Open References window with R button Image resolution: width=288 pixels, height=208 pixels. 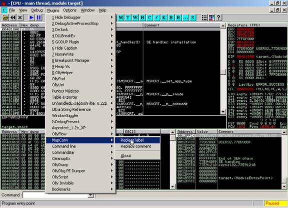[178, 18]
